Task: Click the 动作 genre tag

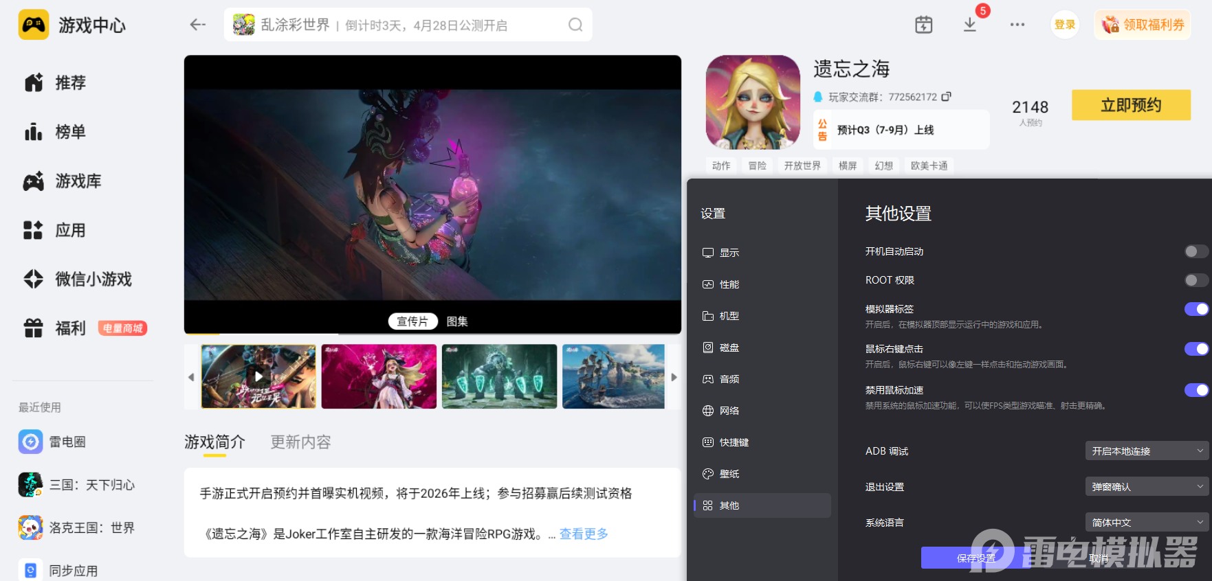Action: (721, 166)
